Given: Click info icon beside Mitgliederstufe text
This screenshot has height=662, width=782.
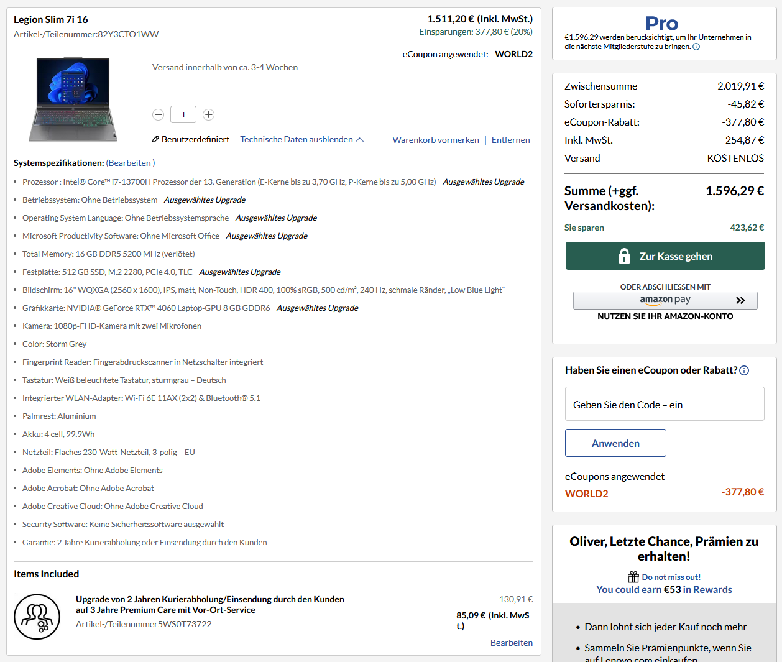Looking at the screenshot, I should point(696,47).
